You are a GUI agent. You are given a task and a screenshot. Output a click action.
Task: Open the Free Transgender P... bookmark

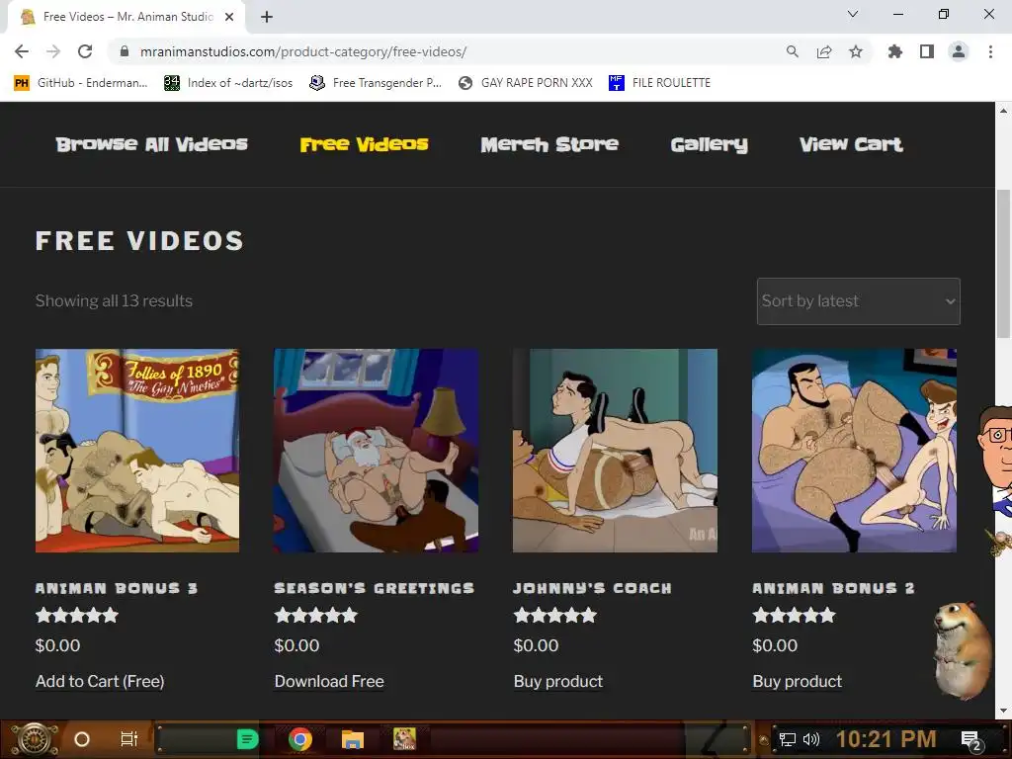pos(376,83)
